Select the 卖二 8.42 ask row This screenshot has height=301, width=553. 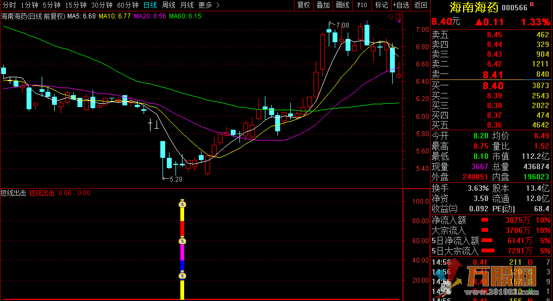pos(491,64)
